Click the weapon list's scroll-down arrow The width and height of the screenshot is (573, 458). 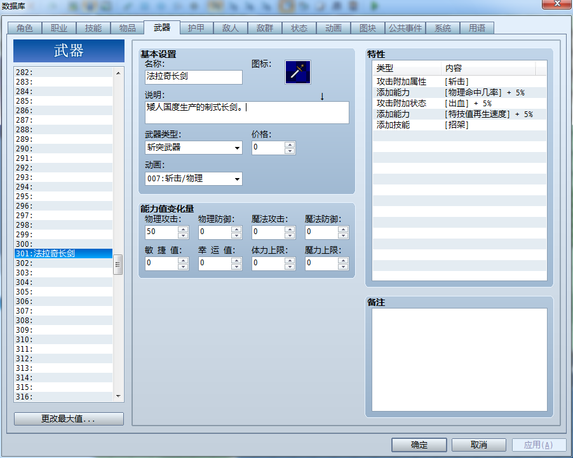[118, 396]
